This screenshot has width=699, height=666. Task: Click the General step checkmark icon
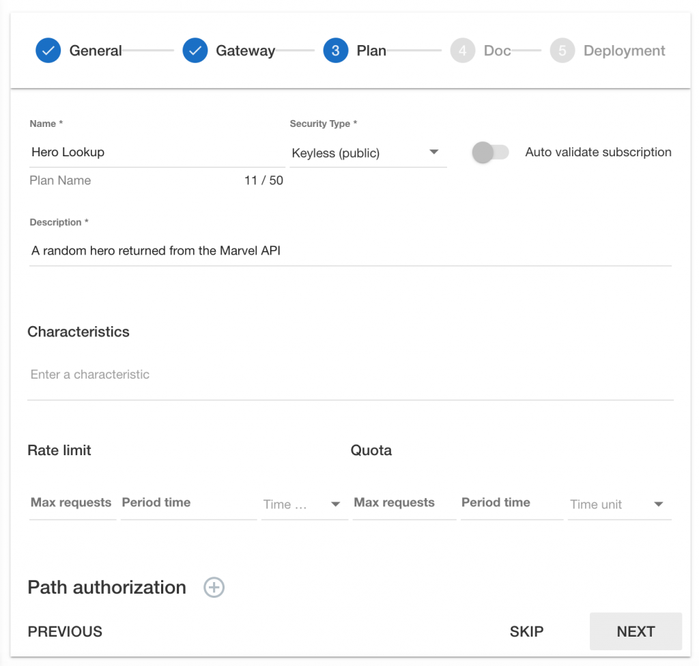click(48, 50)
